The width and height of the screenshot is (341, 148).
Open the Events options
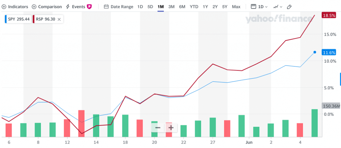79,7
